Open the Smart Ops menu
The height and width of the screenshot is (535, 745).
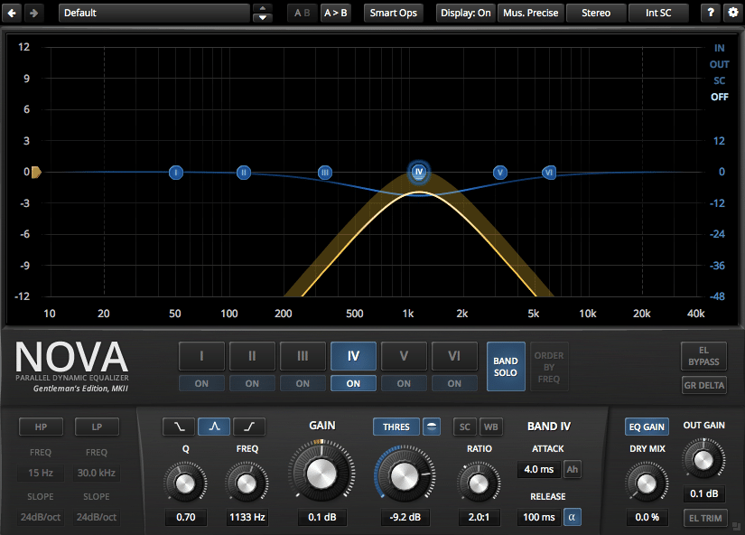click(394, 13)
